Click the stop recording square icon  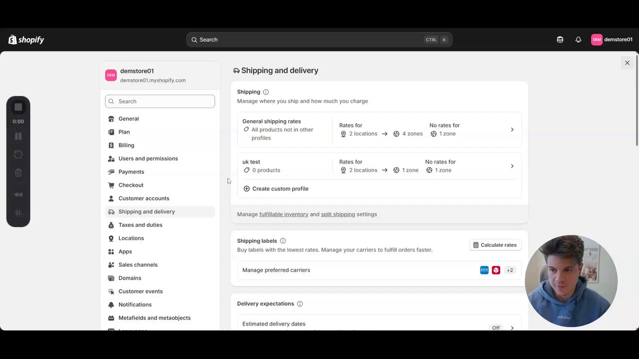(18, 107)
